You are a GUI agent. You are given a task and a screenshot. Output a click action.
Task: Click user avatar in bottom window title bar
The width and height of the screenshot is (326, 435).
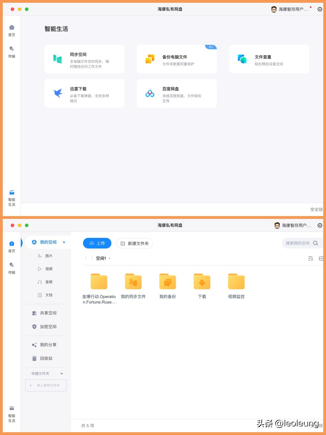click(x=277, y=225)
